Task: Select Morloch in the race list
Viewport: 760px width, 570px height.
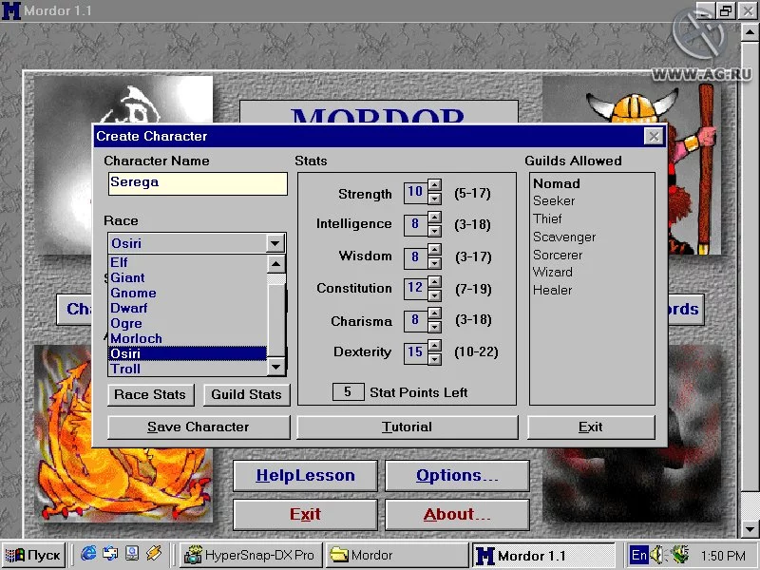Action: click(x=187, y=338)
